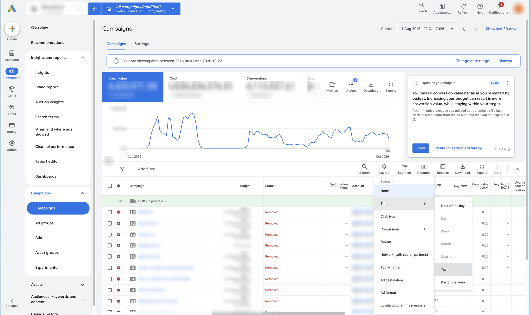
Task: Choose Click type segment option
Action: pyautogui.click(x=404, y=216)
